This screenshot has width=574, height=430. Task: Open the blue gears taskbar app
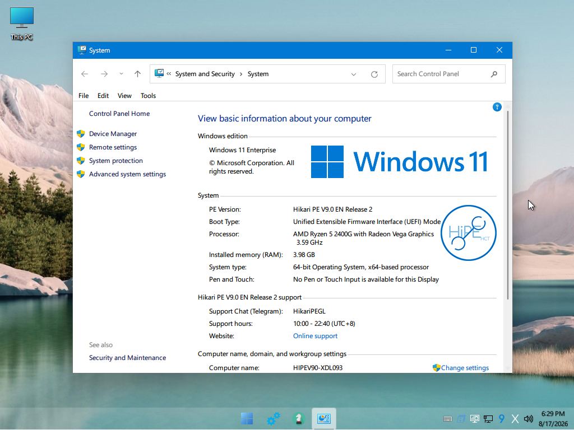click(x=273, y=419)
